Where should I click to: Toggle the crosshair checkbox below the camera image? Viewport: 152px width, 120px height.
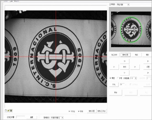pos(69,111)
